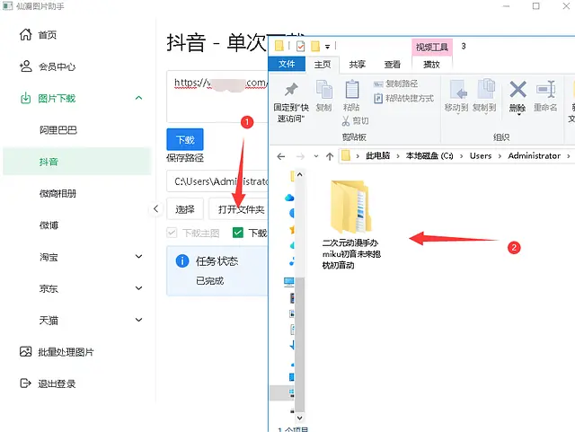Click the Users breadcrumb
Screen dimensions: 575x432
pyautogui.click(x=481, y=156)
